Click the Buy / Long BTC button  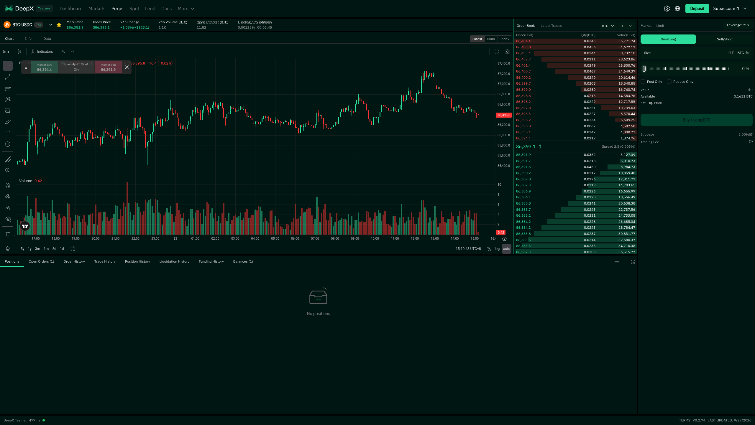(x=696, y=120)
